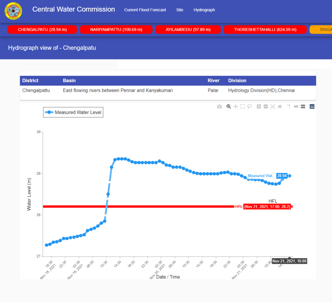Reset axes with the home icon
The height and width of the screenshot is (302, 332).
[x=279, y=106]
